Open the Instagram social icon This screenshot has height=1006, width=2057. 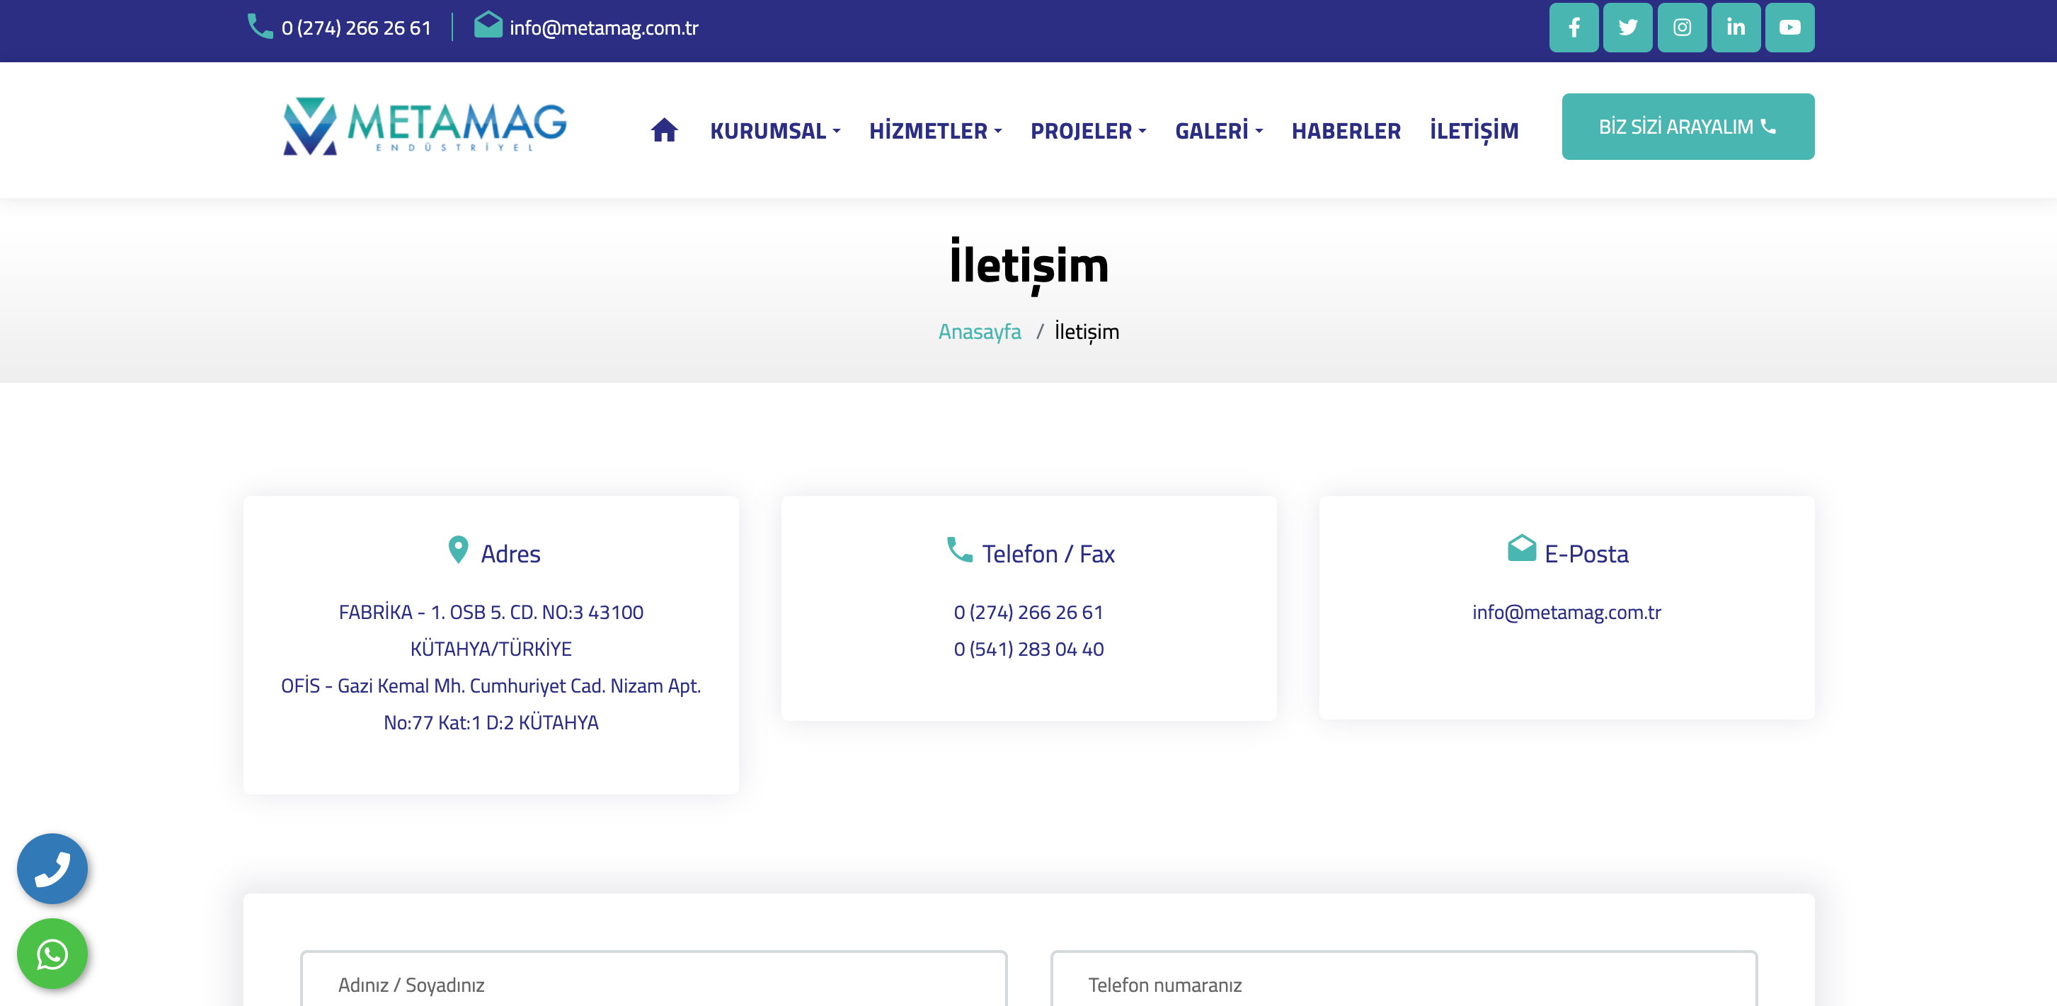[1682, 27]
